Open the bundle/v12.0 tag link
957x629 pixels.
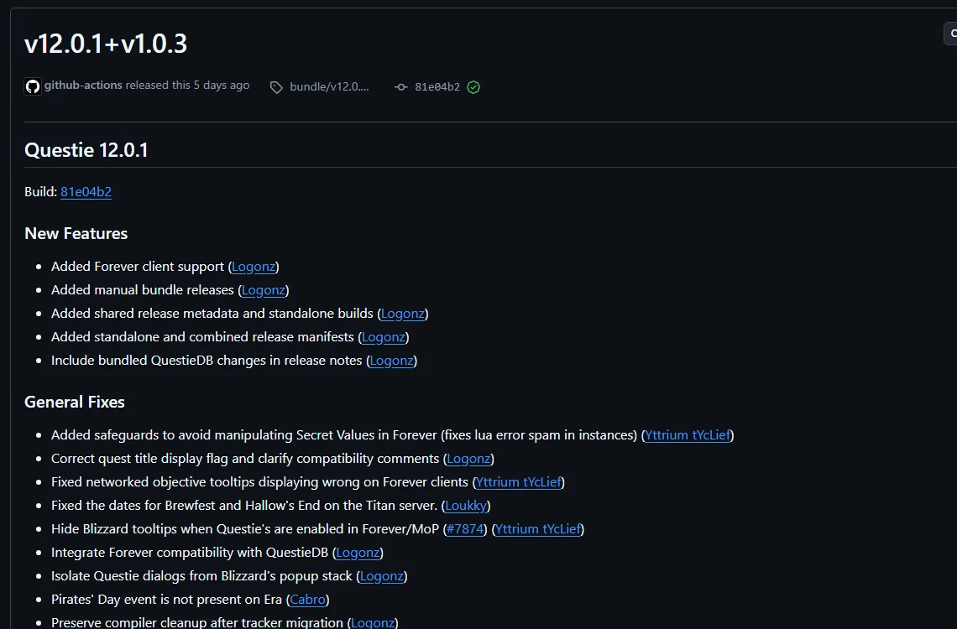tap(329, 86)
